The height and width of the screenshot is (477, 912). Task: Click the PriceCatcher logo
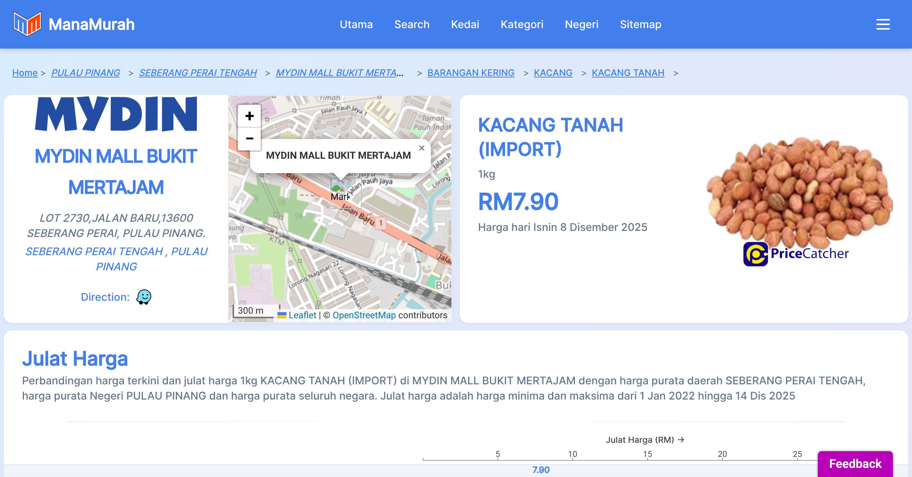[796, 254]
